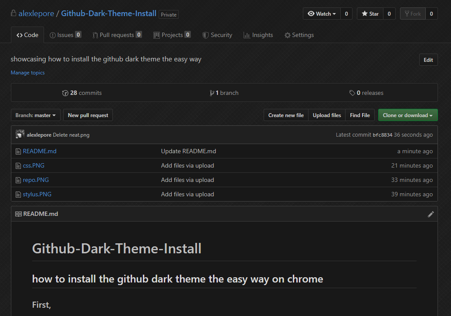The height and width of the screenshot is (316, 451).
Task: Open repo.PNG file
Action: pos(36,180)
